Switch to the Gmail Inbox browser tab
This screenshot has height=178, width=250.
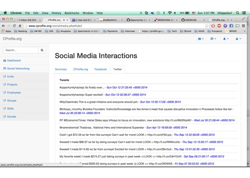[28, 20]
